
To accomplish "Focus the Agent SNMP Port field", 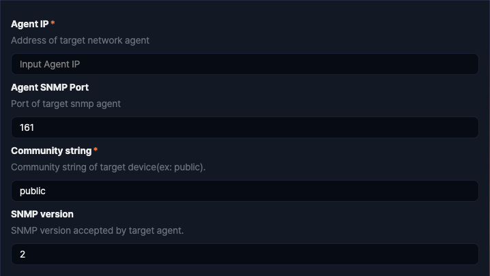I will click(x=244, y=127).
